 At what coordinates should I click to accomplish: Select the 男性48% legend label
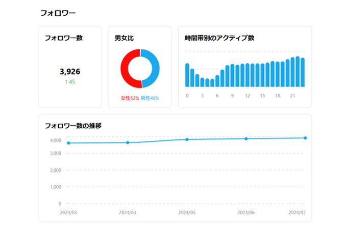pos(150,98)
